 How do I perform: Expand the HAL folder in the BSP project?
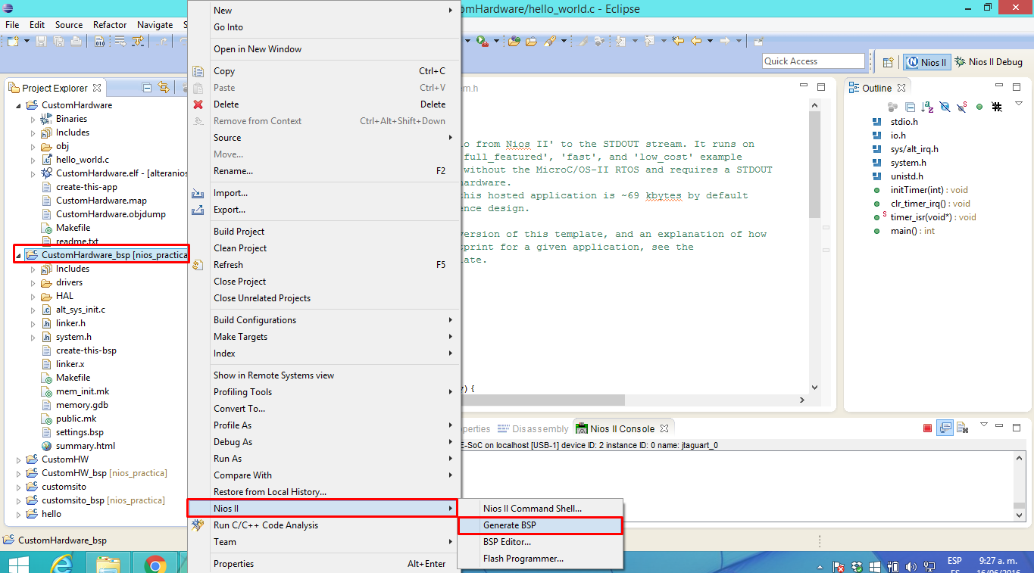(x=33, y=296)
